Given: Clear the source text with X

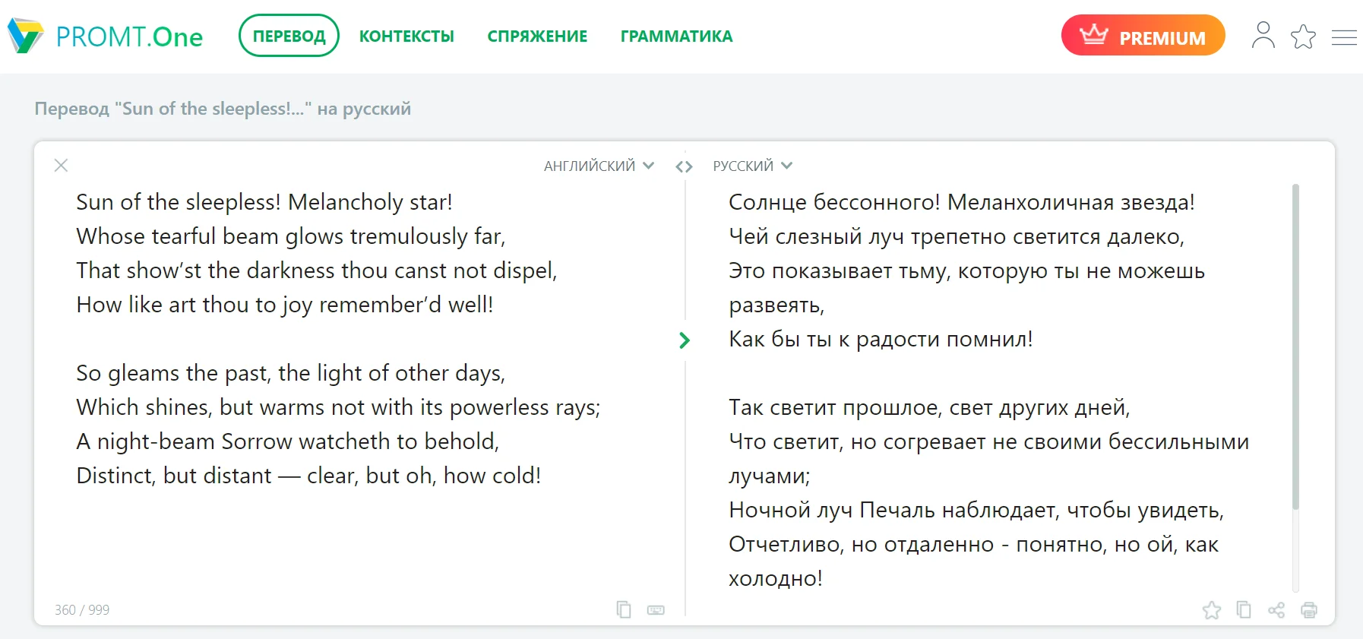Looking at the screenshot, I should coord(62,165).
